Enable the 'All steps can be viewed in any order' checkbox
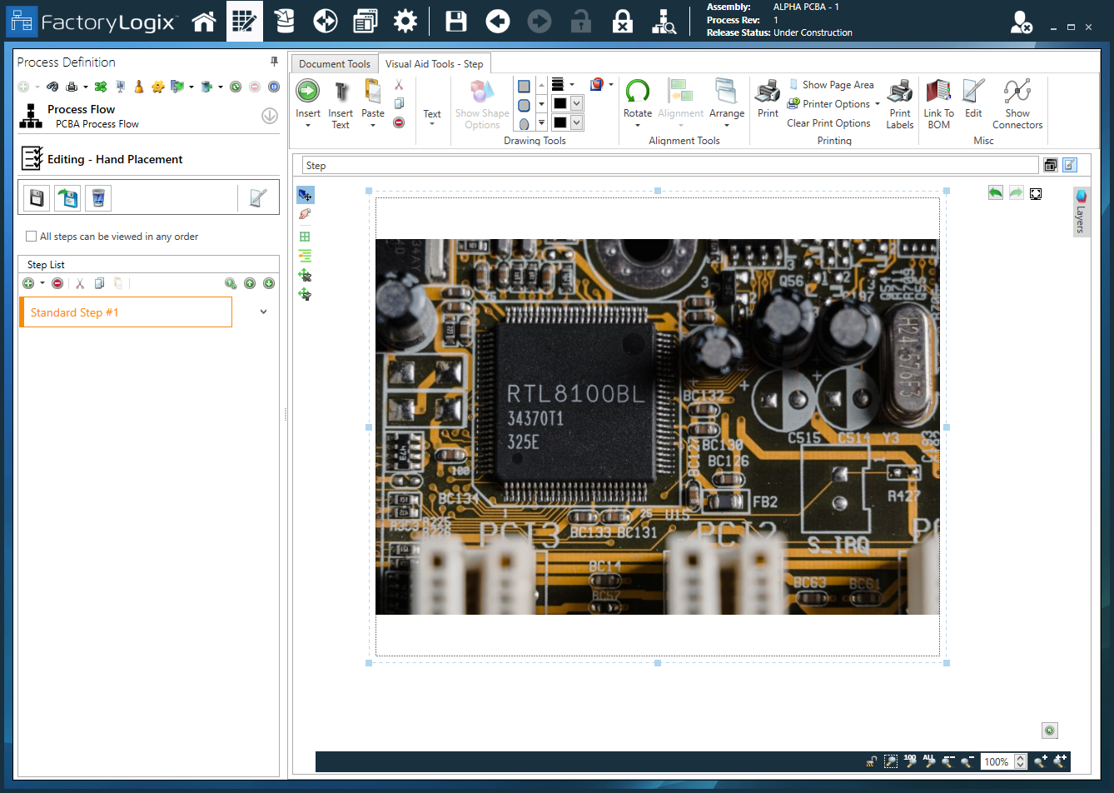This screenshot has width=1114, height=793. click(31, 237)
